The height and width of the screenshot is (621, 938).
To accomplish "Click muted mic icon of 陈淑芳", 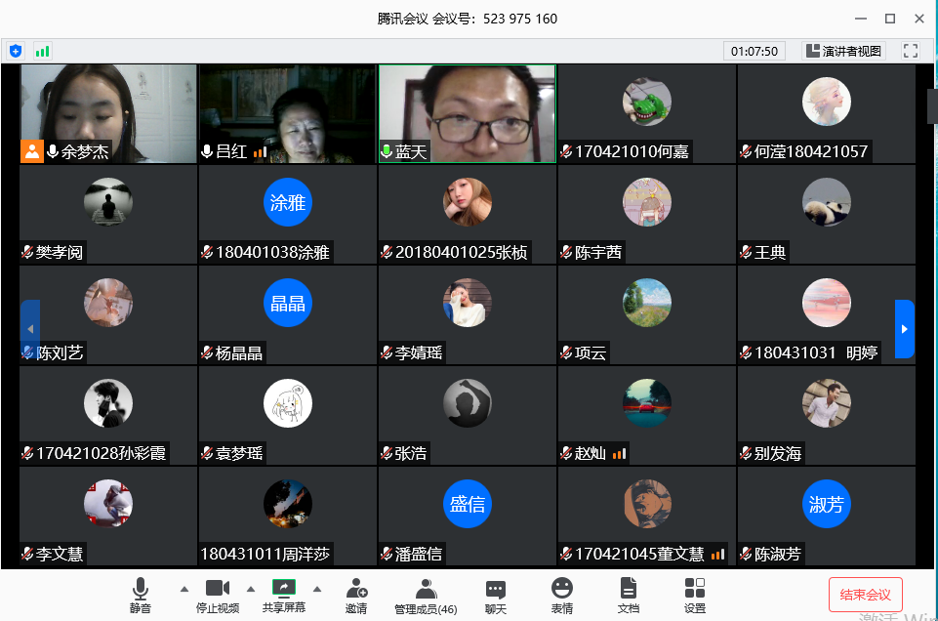I will (x=746, y=554).
